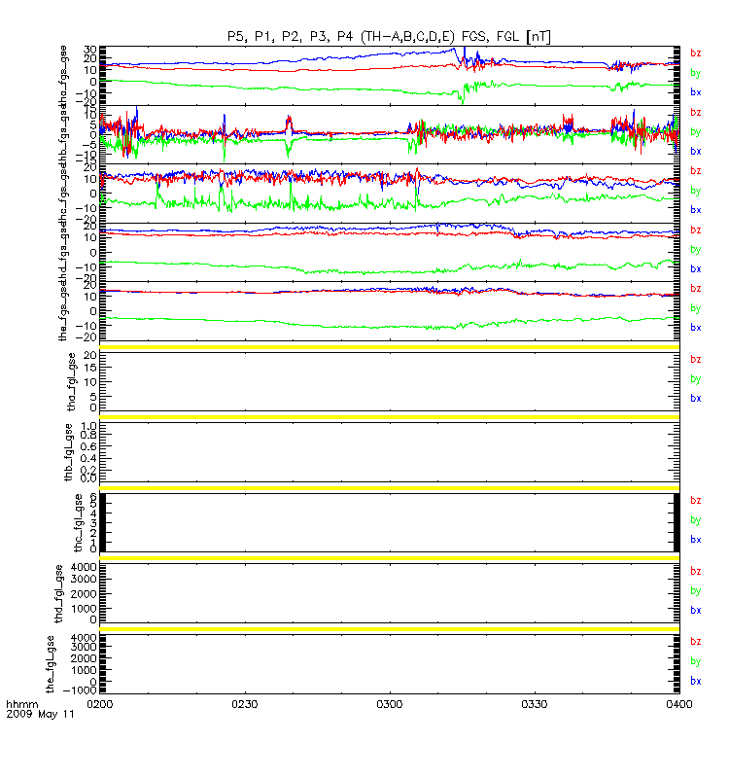Click the bx legend label of the thb_fgs_gse panel
Screen dimensions: 729x778
(696, 152)
